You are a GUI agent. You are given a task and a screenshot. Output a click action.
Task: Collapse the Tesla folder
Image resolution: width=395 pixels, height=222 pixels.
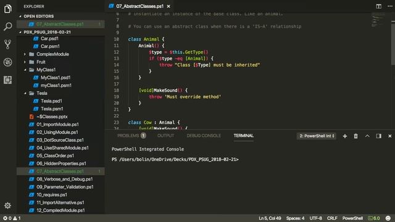point(42,93)
